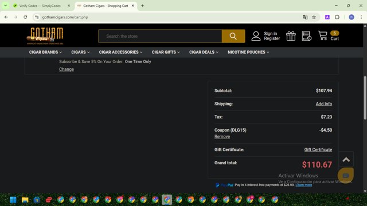This screenshot has width=367, height=206.
Task: Click Add Info for shipping
Action: 323,104
